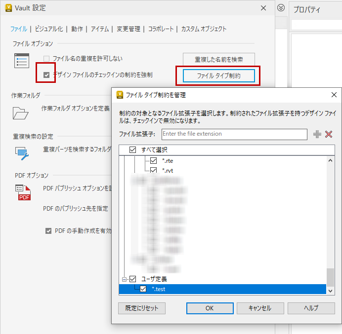Click the キャンセル button
342x334 pixels.
click(260, 308)
